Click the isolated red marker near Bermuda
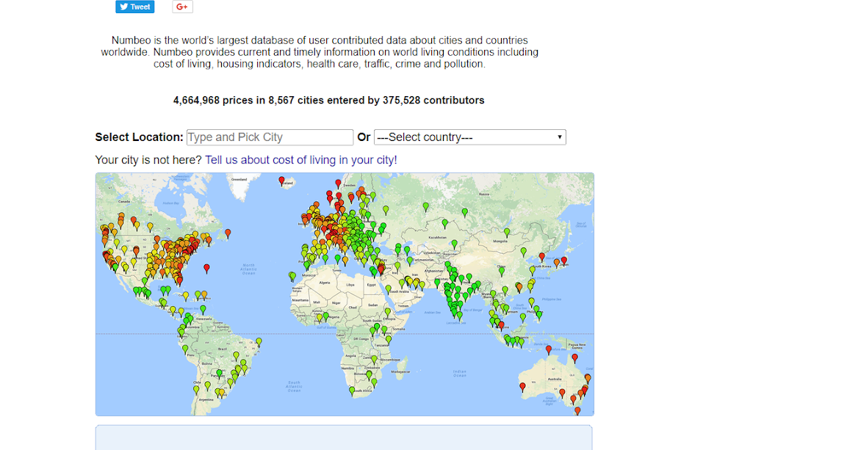The image size is (858, 450). pos(206,269)
